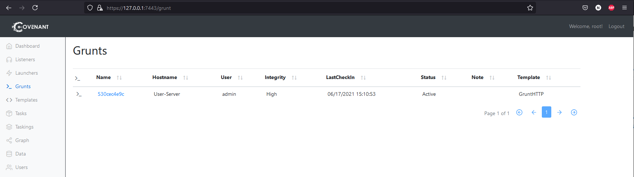634x177 pixels.
Task: Click the Name column header text
Action: 103,77
